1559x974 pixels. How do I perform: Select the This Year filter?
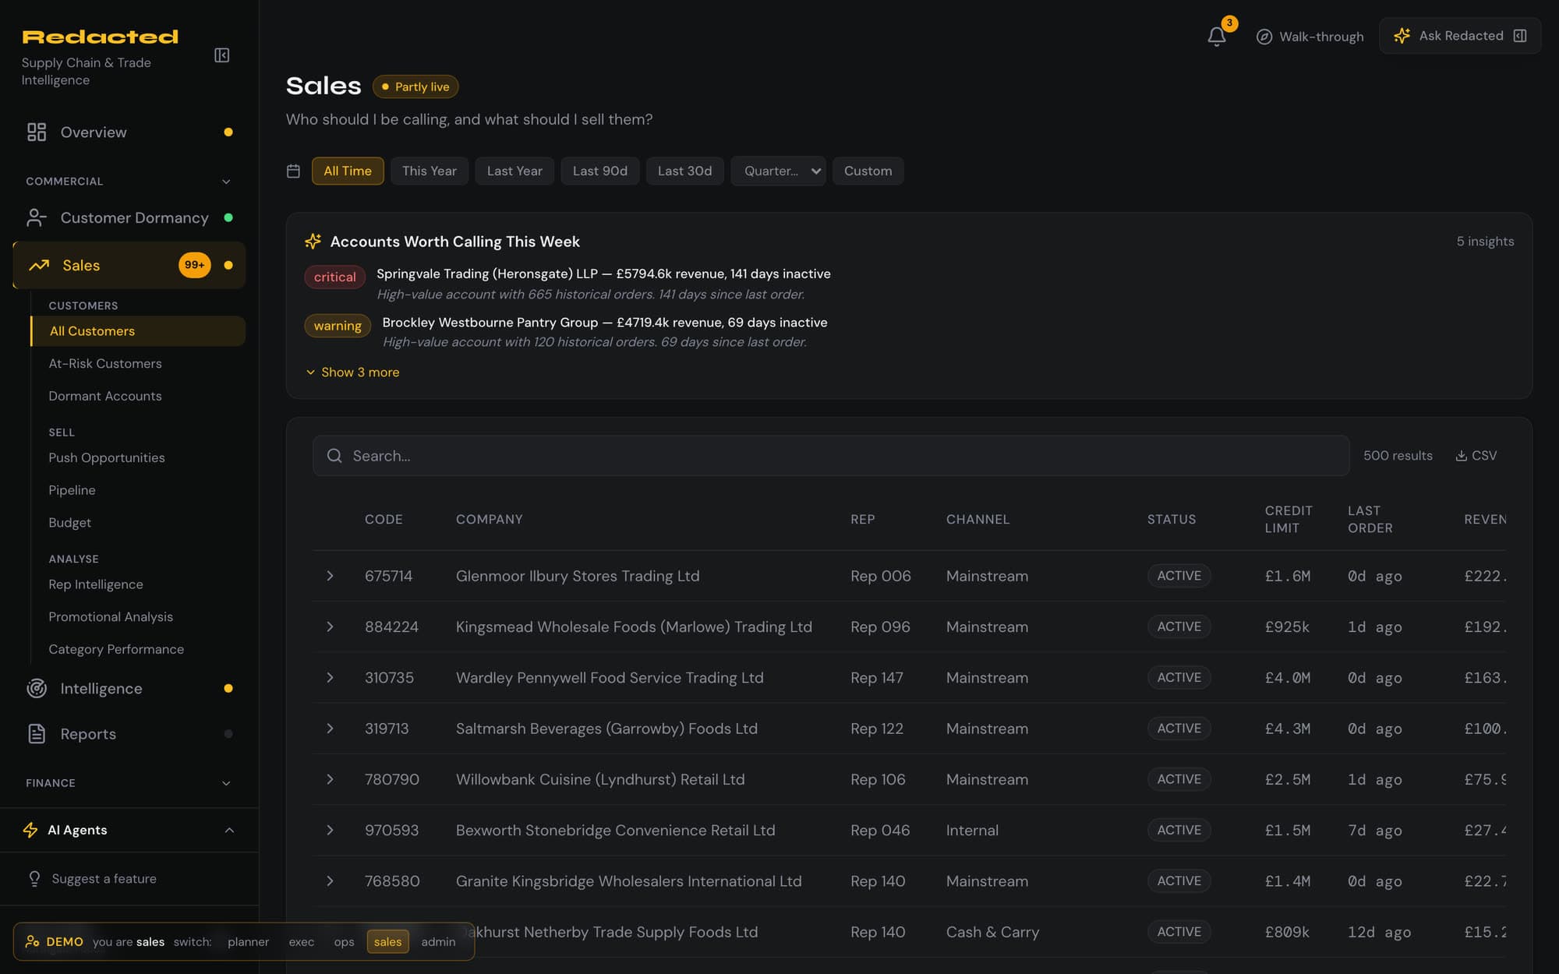430,171
